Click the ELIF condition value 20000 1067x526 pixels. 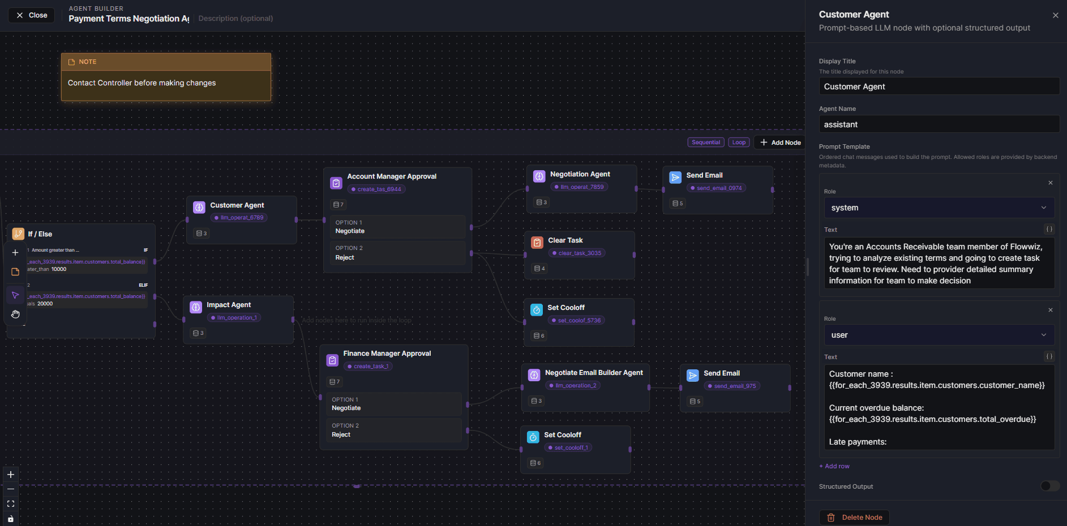[45, 304]
